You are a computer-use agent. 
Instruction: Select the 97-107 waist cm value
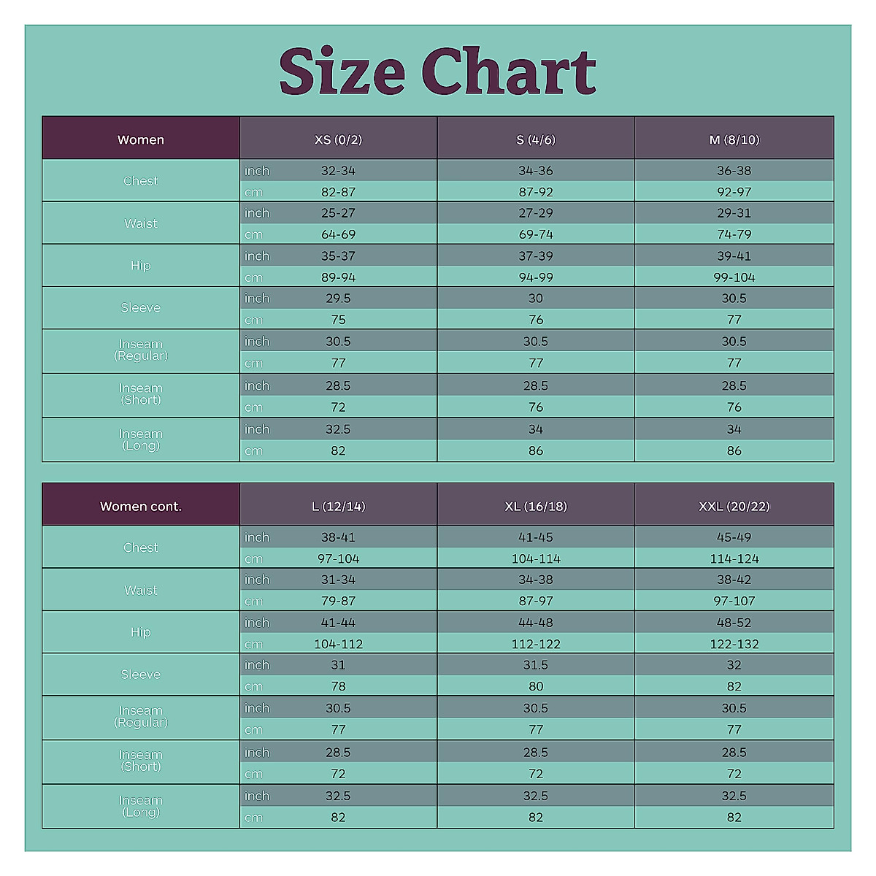(x=734, y=601)
